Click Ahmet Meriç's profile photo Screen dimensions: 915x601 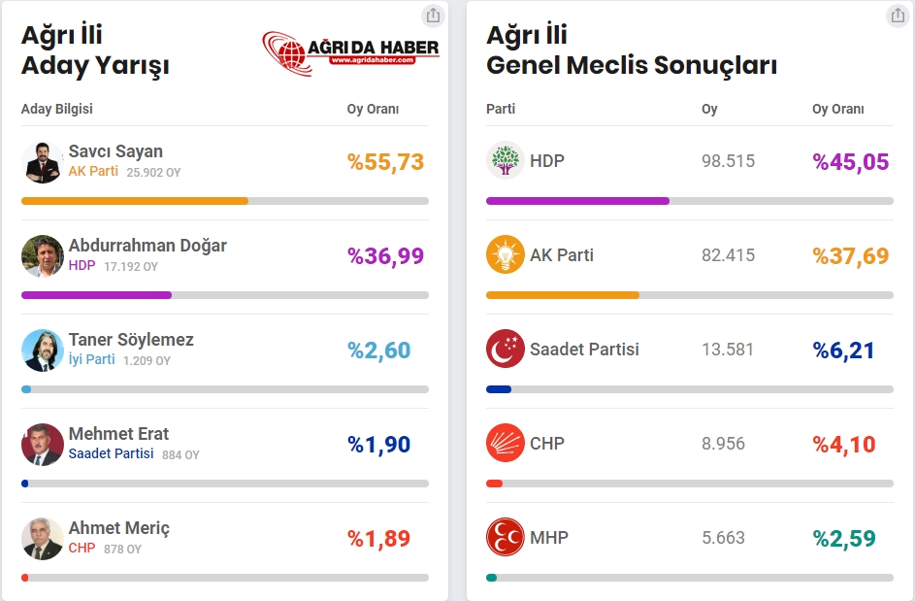(42, 538)
